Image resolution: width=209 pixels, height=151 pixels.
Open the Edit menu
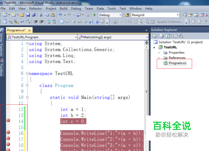point(12,8)
